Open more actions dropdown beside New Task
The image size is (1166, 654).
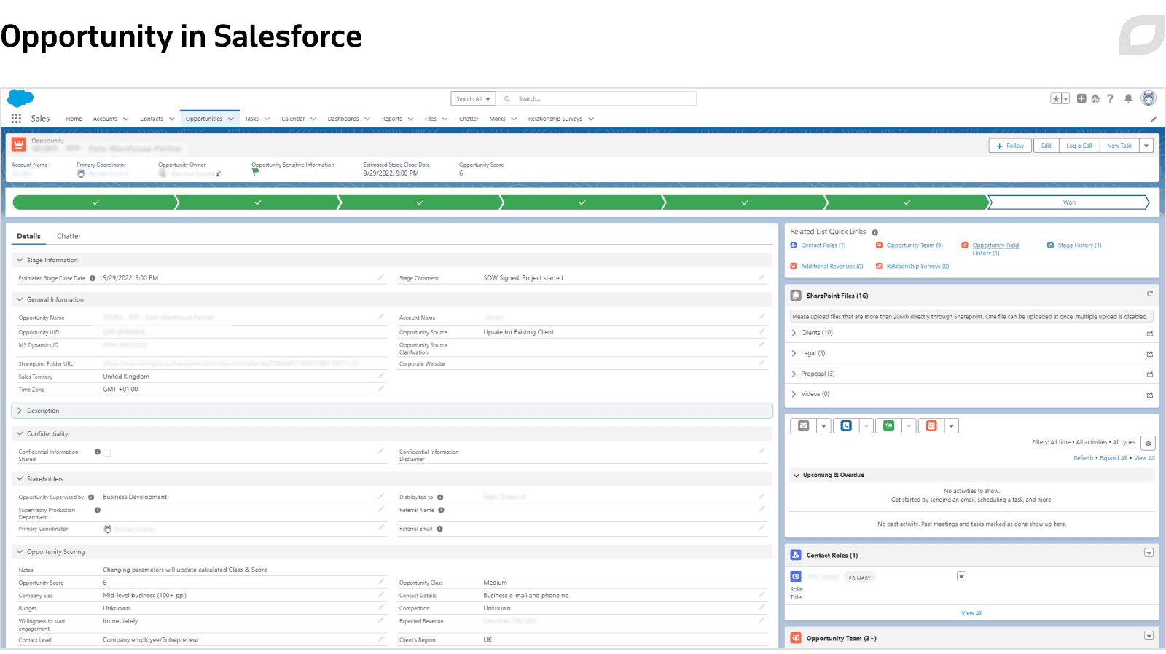click(x=1146, y=146)
